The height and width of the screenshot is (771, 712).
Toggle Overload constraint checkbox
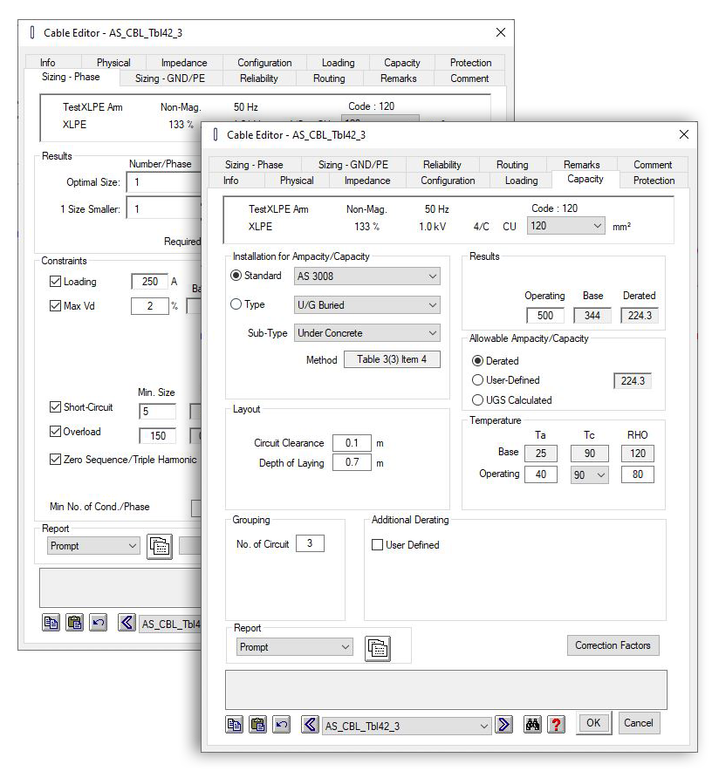pos(55,431)
